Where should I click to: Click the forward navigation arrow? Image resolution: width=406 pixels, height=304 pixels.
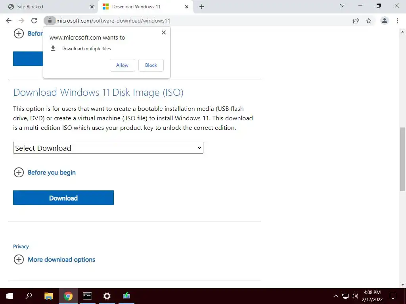point(21,21)
